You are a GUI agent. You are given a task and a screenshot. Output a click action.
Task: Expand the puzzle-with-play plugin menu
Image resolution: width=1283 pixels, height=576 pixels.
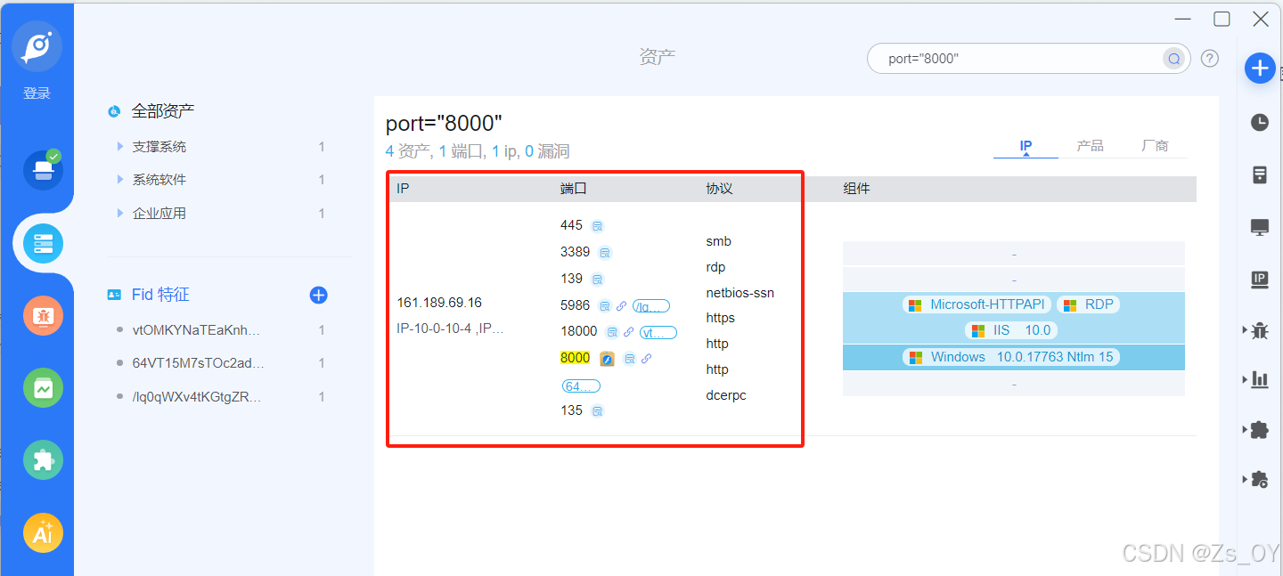click(x=1256, y=479)
